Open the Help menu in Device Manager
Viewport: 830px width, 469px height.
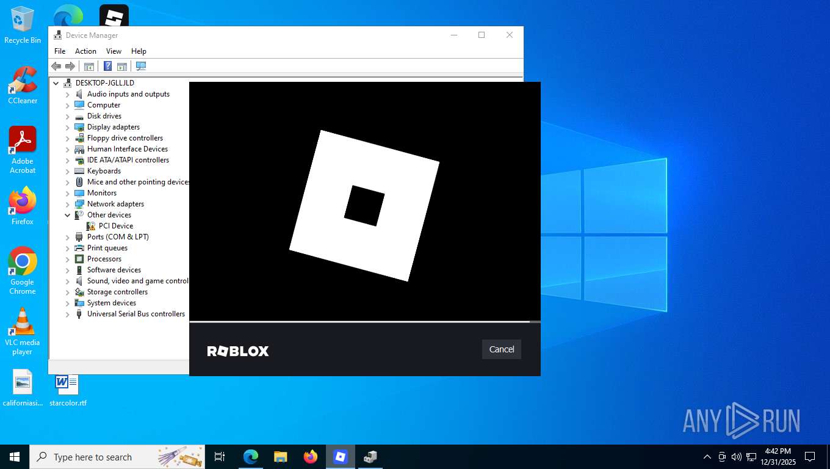(139, 51)
